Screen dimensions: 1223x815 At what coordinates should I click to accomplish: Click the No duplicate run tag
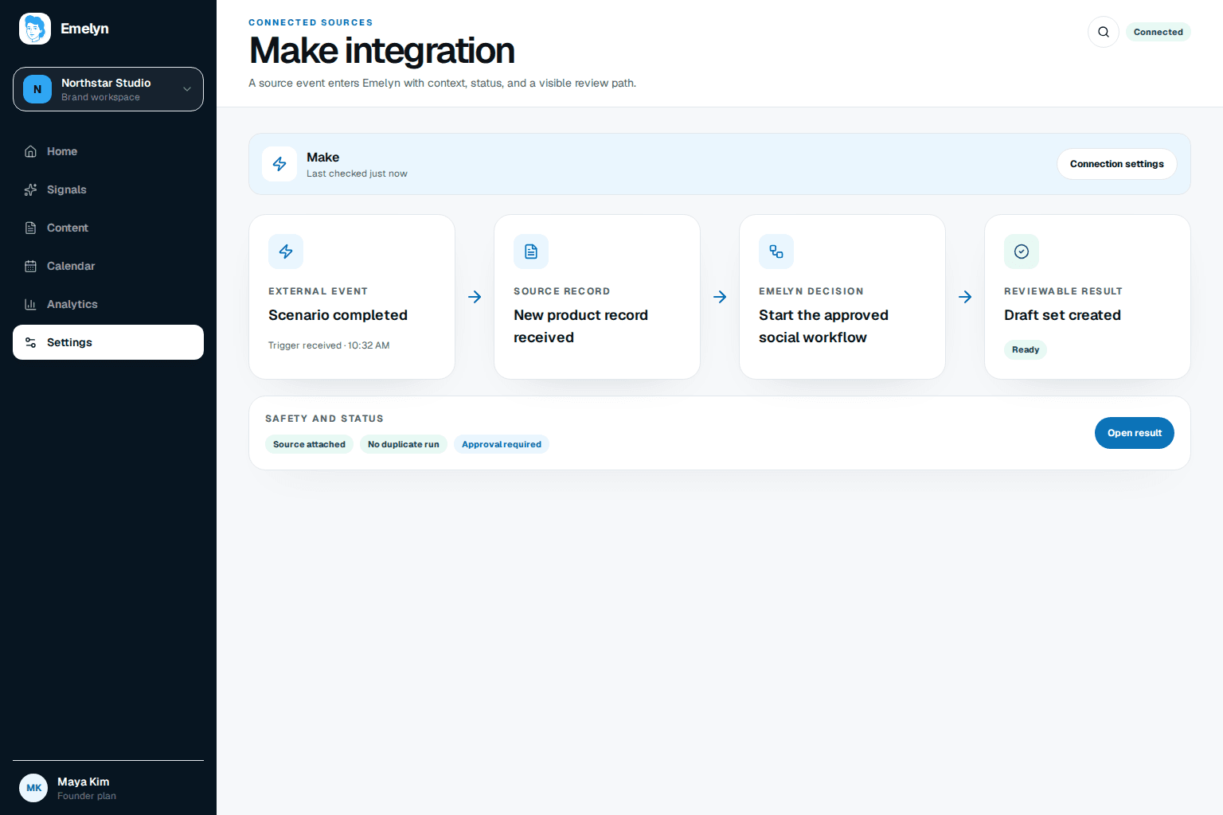(x=404, y=444)
